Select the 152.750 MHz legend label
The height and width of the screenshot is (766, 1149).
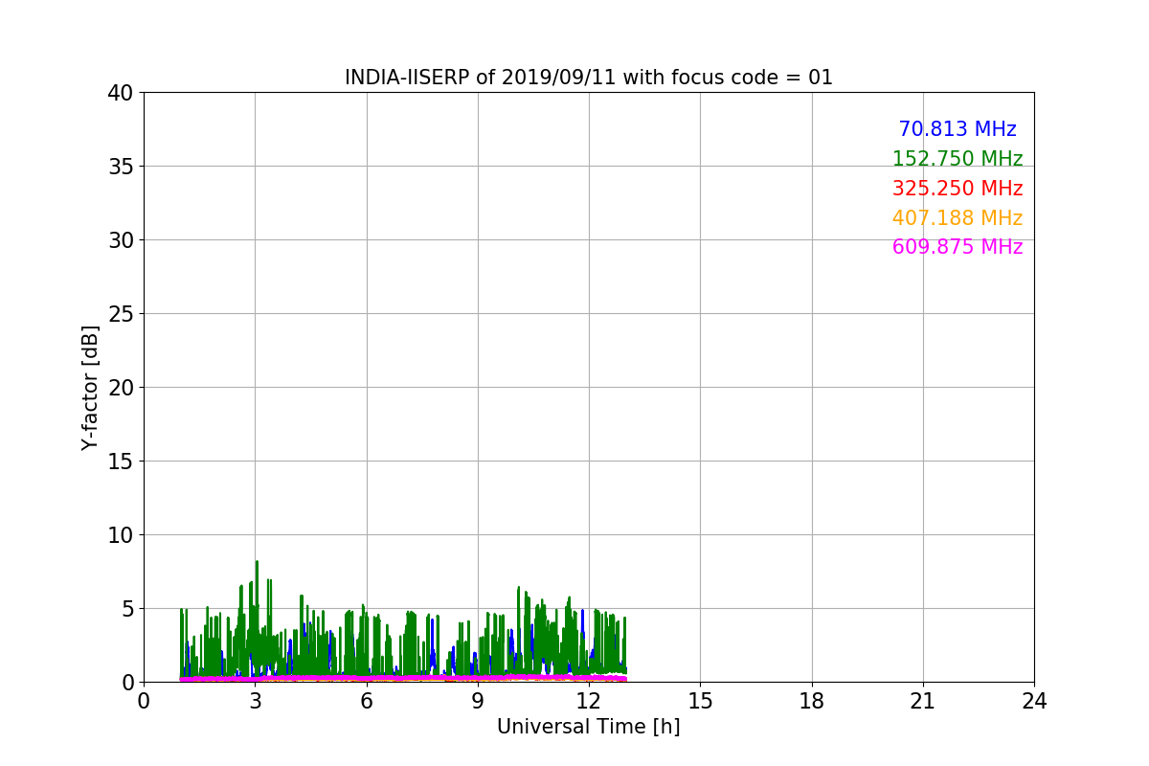957,159
